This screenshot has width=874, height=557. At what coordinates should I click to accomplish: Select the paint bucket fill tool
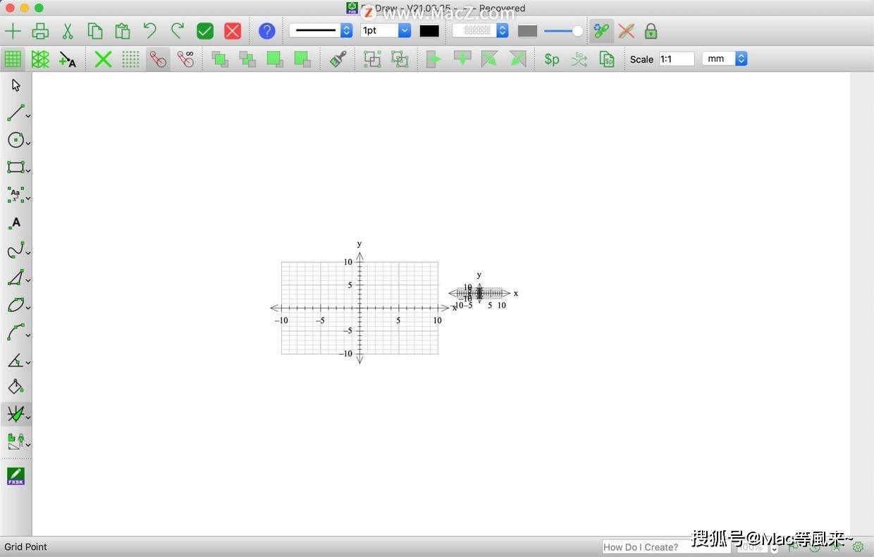(x=15, y=386)
